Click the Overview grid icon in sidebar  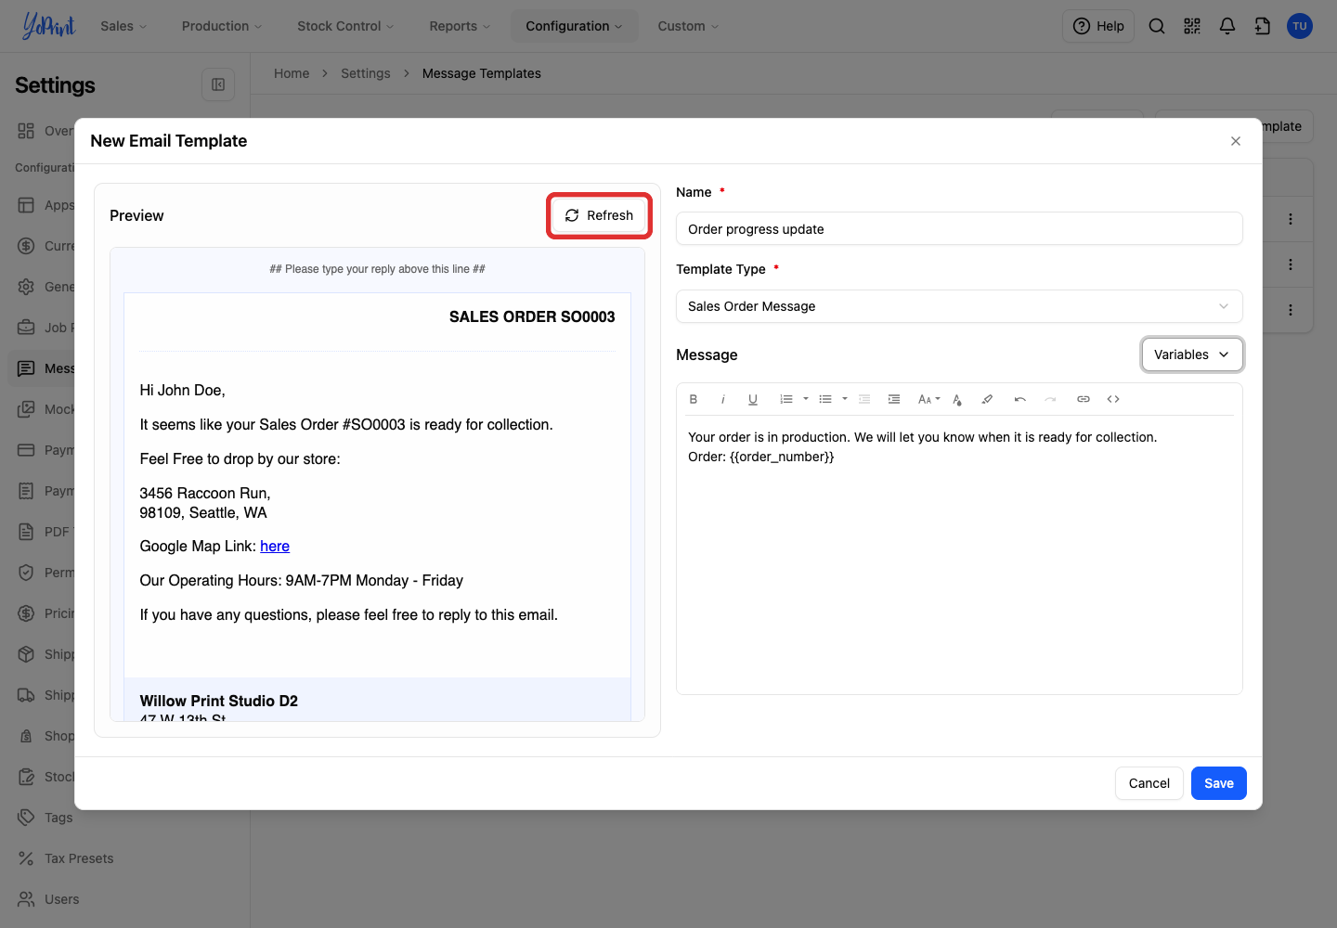(x=26, y=131)
